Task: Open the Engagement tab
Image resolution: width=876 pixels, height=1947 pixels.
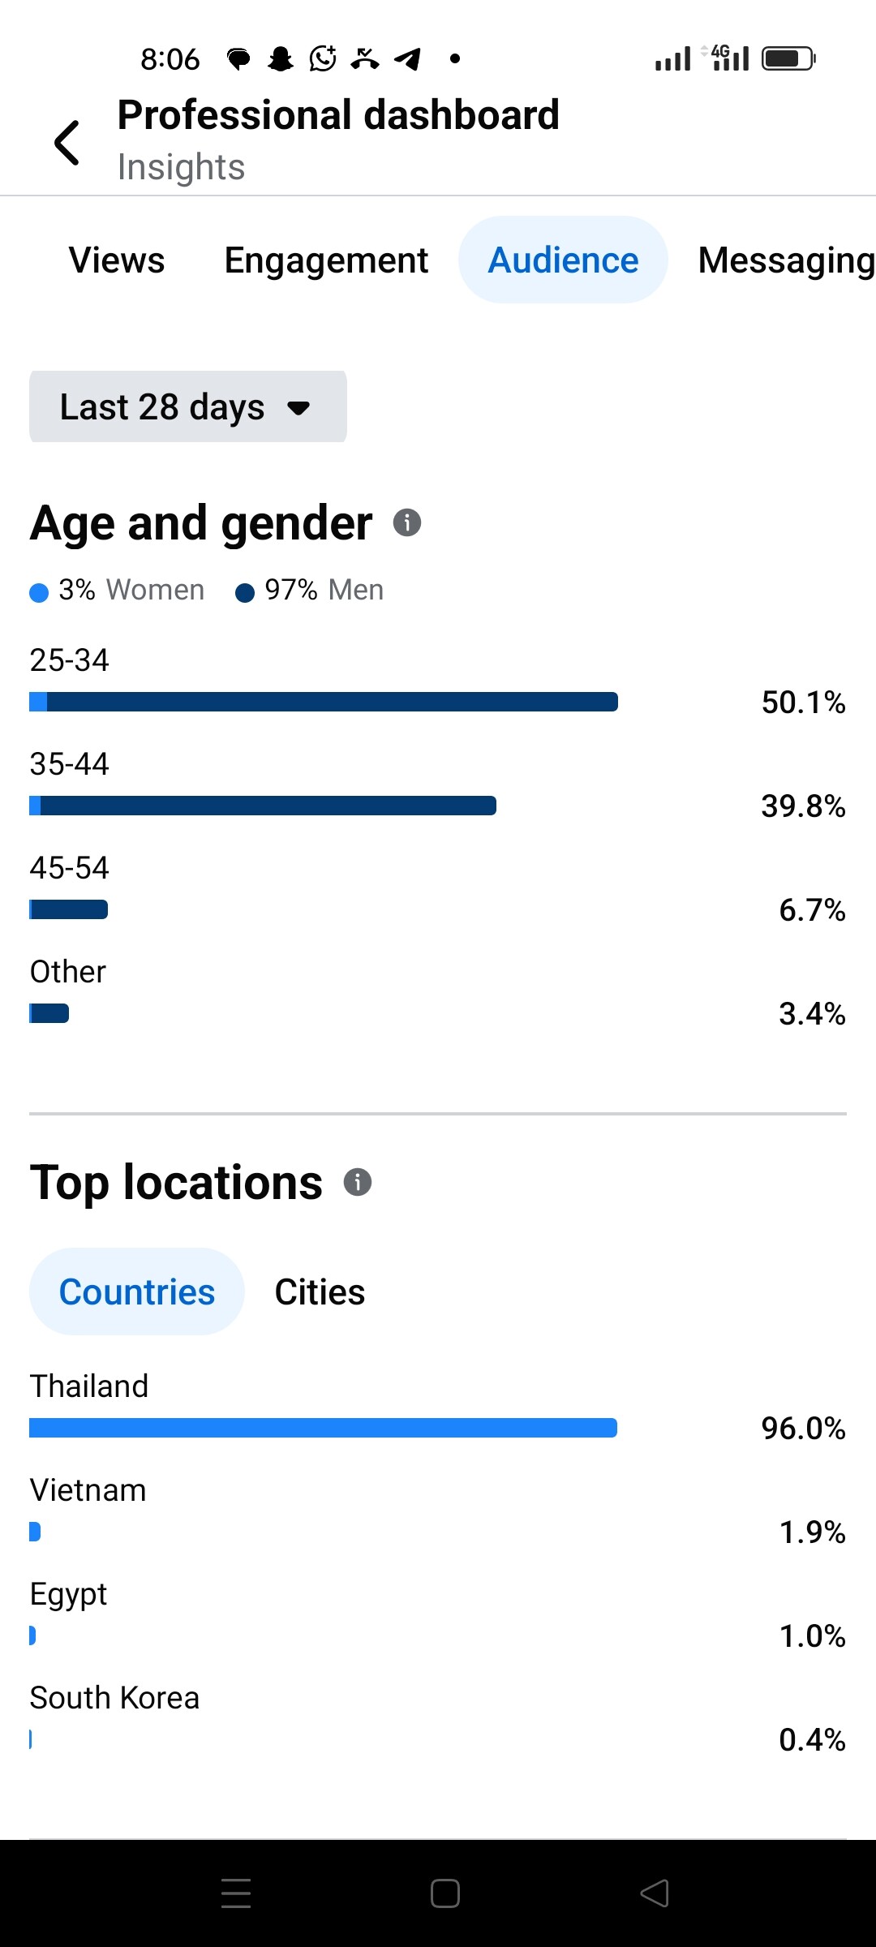Action: [326, 260]
